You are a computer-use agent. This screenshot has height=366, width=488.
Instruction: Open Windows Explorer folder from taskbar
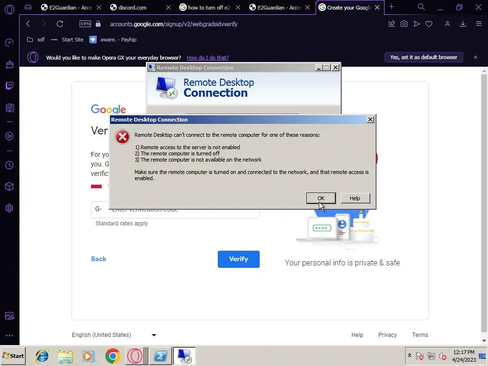point(65,356)
